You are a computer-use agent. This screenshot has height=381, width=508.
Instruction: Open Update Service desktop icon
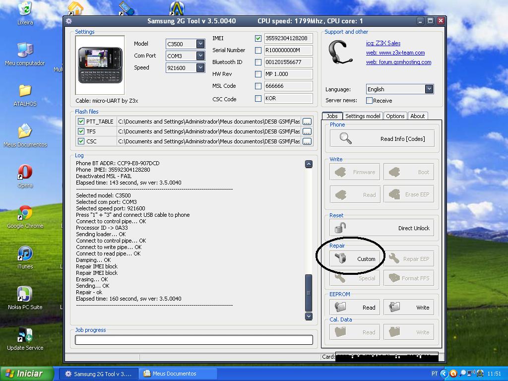click(25, 339)
